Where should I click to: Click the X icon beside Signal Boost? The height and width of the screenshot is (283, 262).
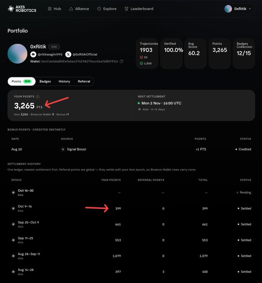tap(63, 149)
